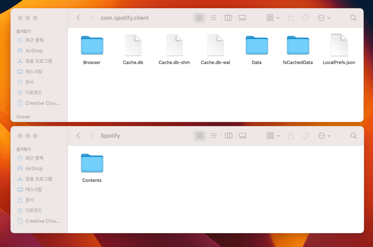The width and height of the screenshot is (373, 247).
Task: Open group-by dropdown in Spotify window toolbar
Action: [x=273, y=136]
